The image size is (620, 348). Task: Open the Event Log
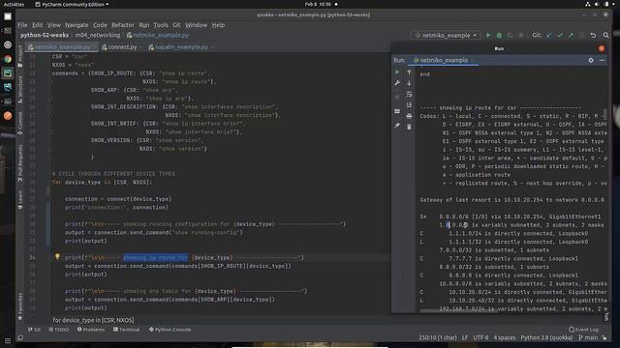tap(583, 330)
